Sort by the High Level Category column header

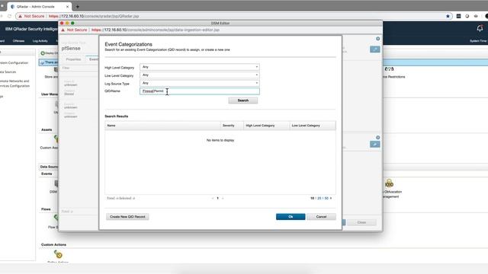tap(266, 126)
